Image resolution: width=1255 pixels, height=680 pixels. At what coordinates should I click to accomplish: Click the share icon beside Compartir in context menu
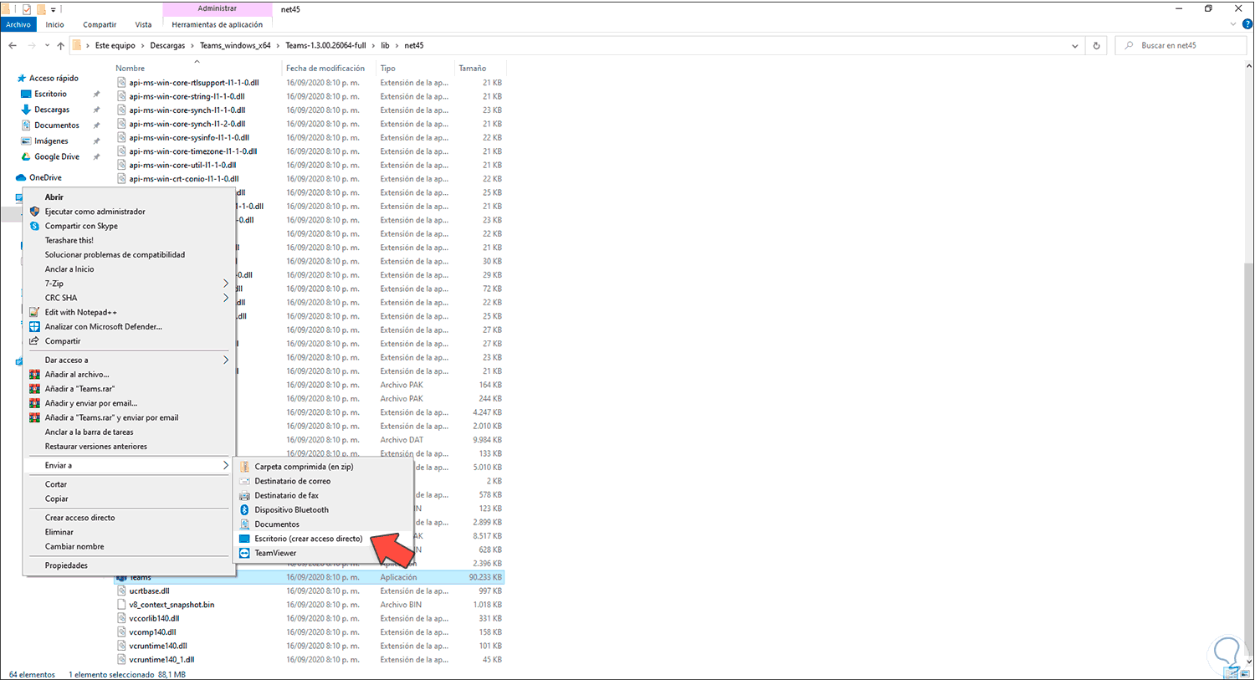pos(34,341)
